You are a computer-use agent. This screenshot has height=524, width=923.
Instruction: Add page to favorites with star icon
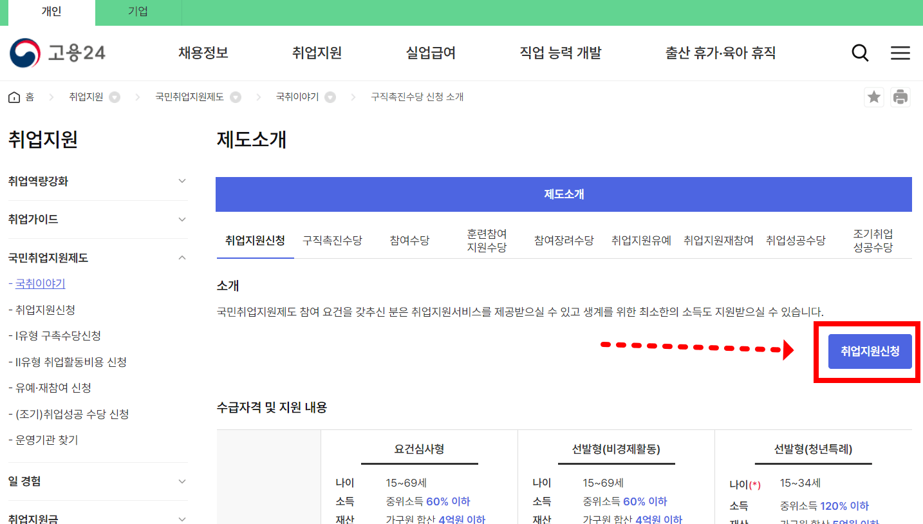tap(874, 97)
